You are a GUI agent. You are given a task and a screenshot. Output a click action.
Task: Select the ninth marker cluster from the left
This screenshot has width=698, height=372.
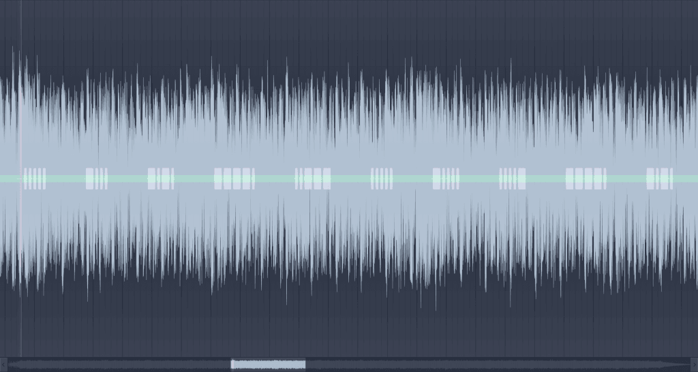coord(586,179)
